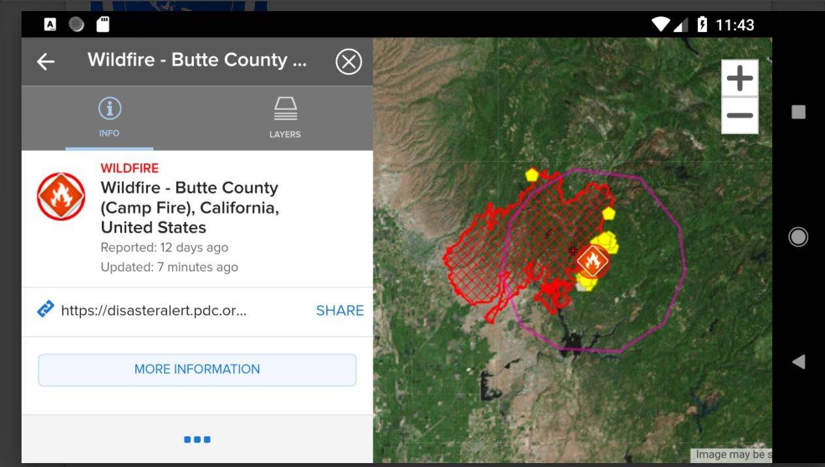Zoom in on the map
Viewport: 825px width, 467px height.
(x=739, y=79)
